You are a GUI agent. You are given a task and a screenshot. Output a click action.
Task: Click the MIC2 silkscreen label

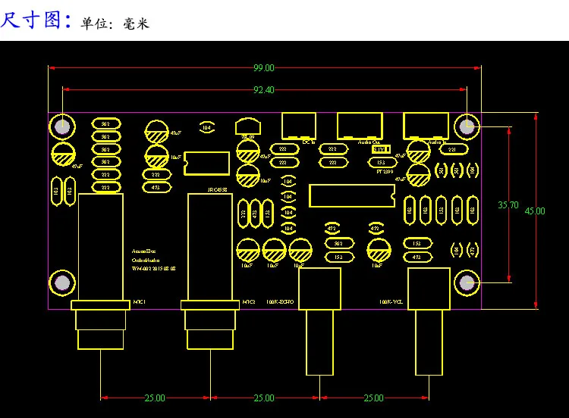pyautogui.click(x=249, y=301)
